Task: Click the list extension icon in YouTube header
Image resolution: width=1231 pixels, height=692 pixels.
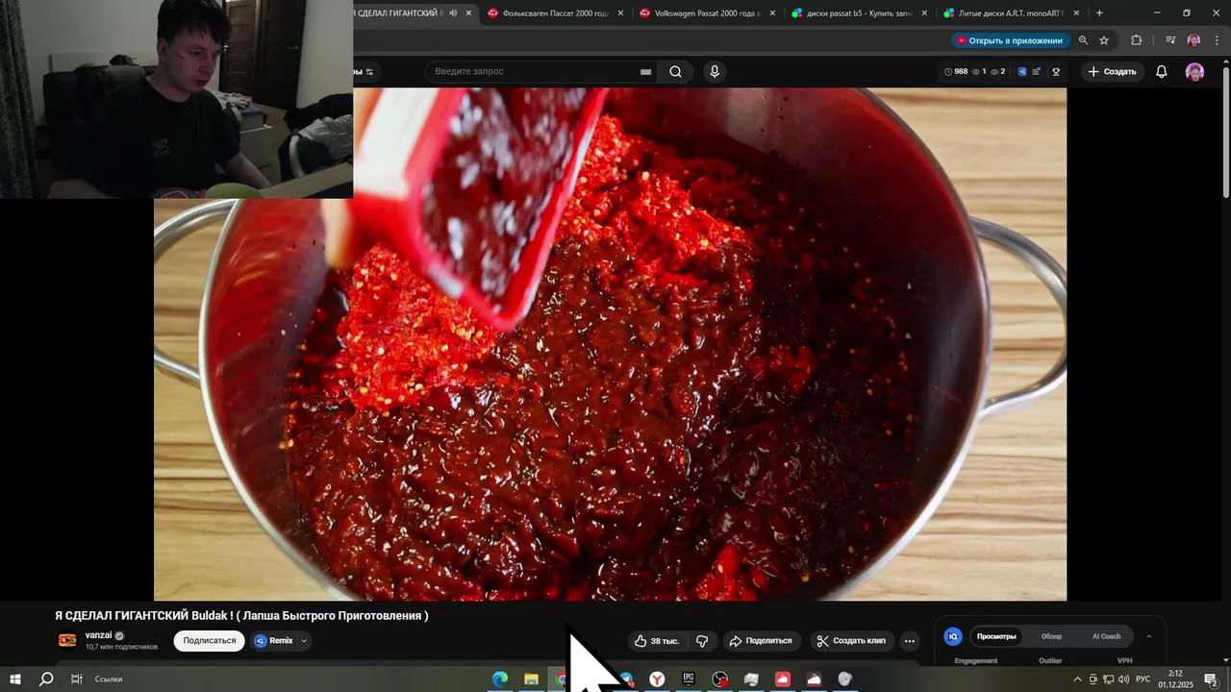Action: (x=1037, y=71)
